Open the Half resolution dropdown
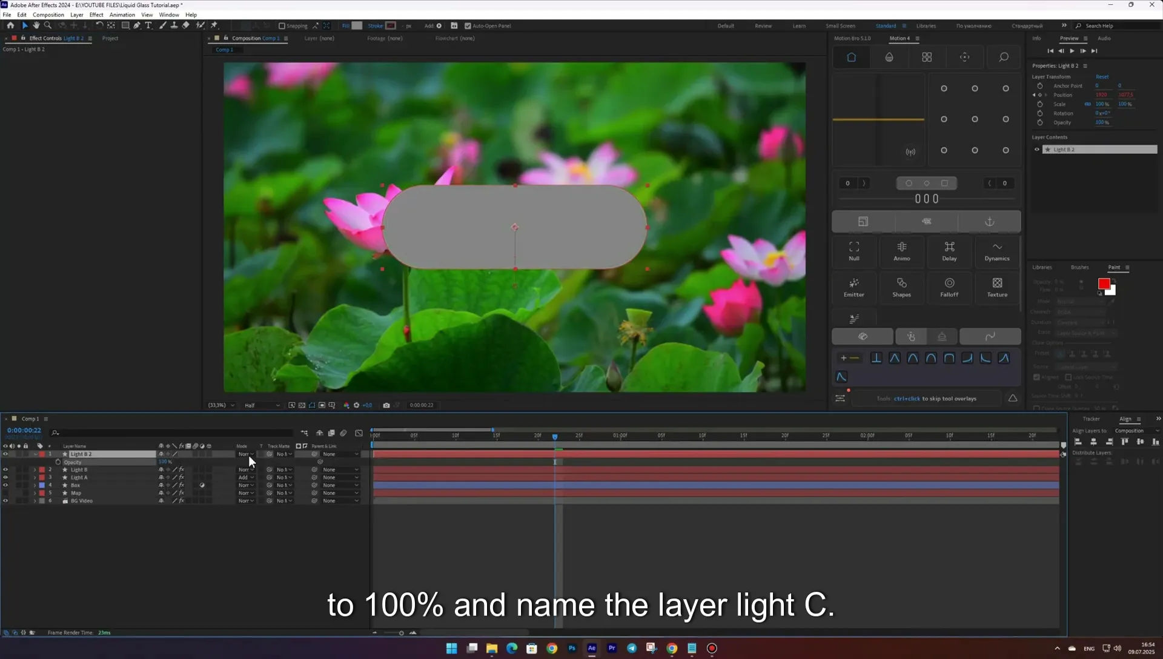This screenshot has width=1163, height=659. tap(262, 405)
